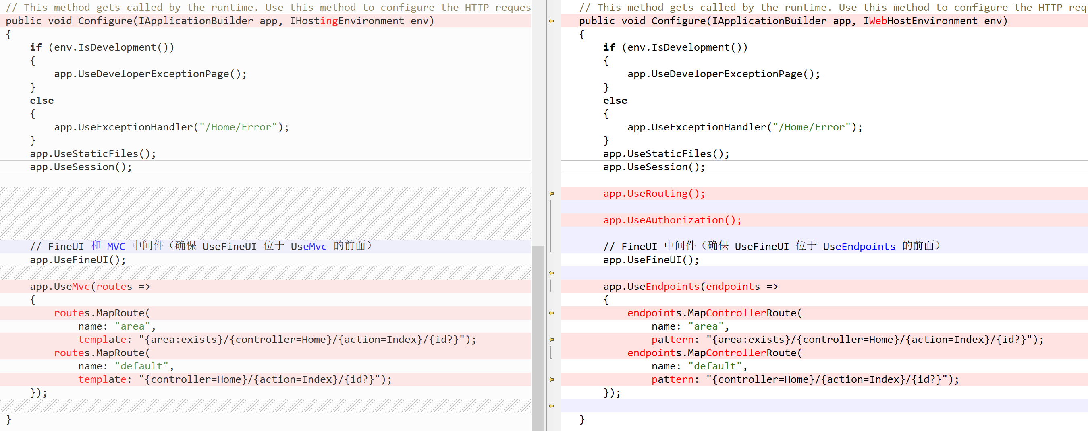Click the left template line containing area:exists
The width and height of the screenshot is (1088, 431).
pyautogui.click(x=277, y=340)
